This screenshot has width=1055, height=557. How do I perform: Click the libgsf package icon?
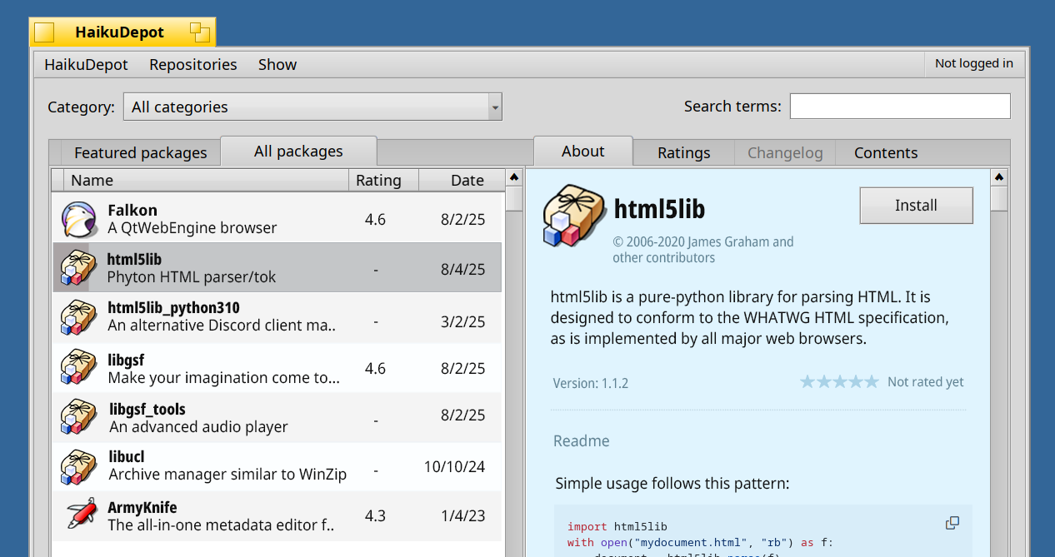pyautogui.click(x=79, y=367)
